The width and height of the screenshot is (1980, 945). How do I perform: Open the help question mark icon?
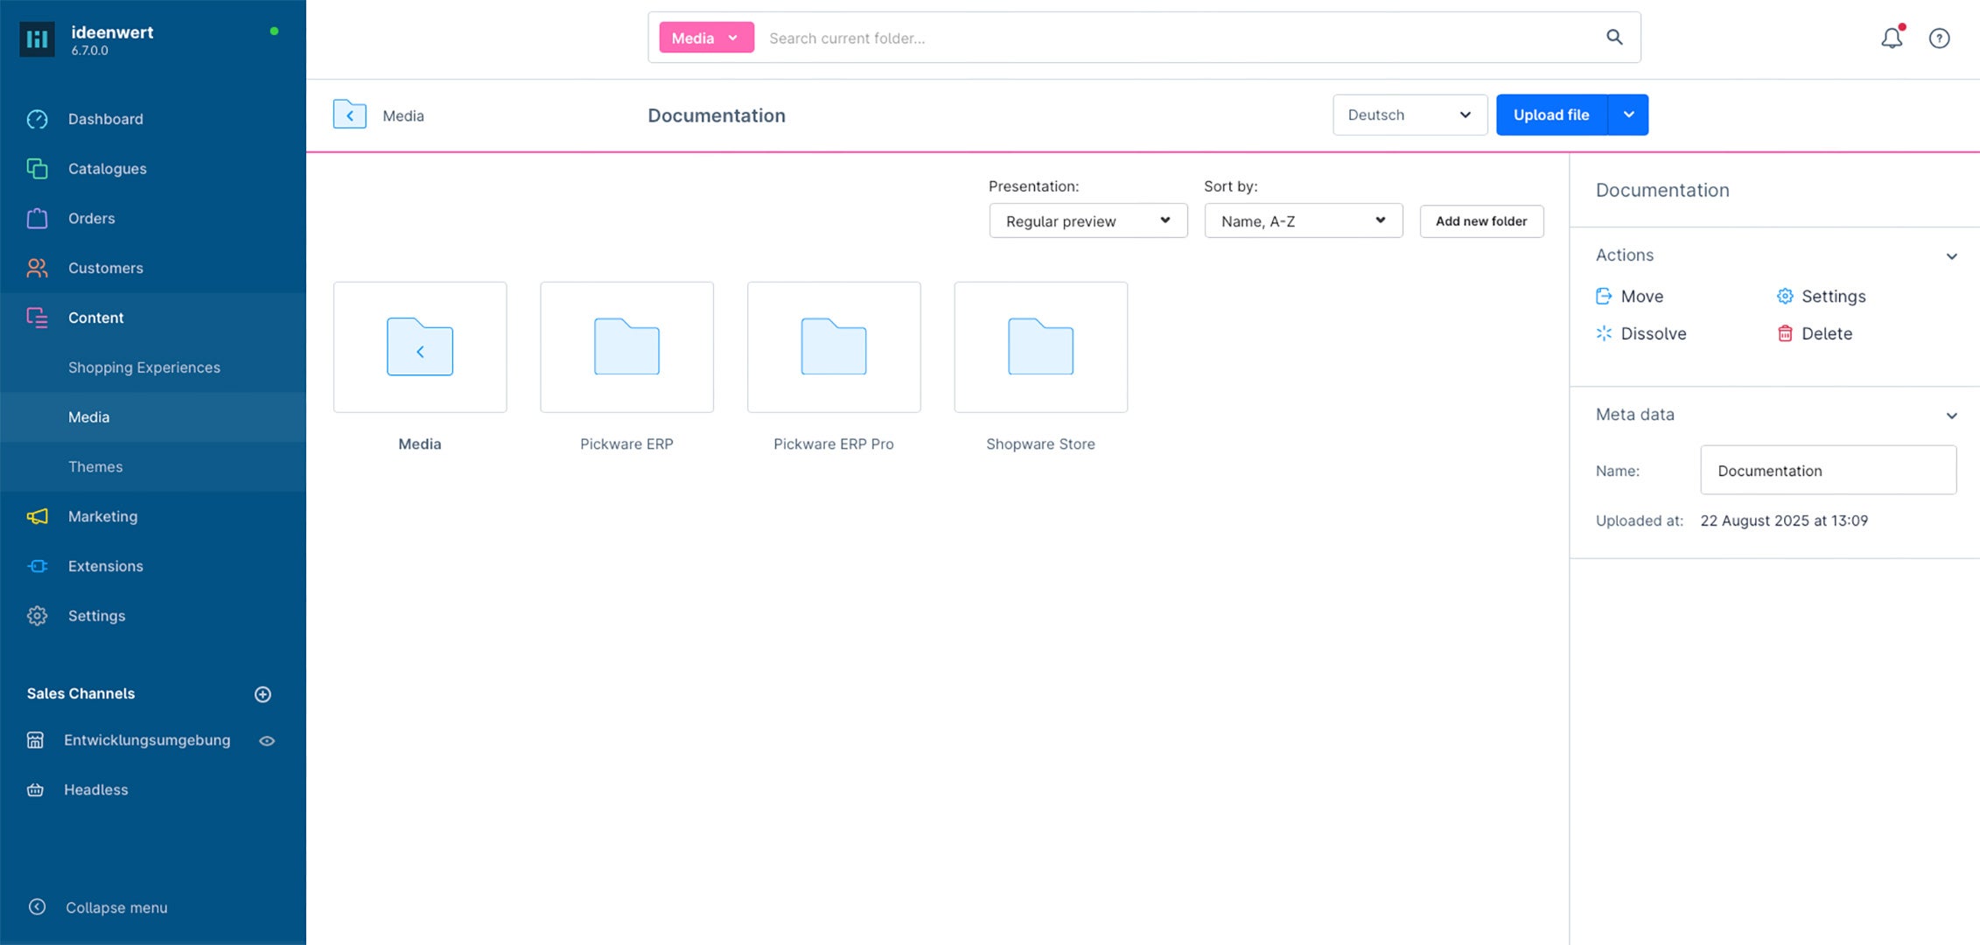(x=1939, y=38)
